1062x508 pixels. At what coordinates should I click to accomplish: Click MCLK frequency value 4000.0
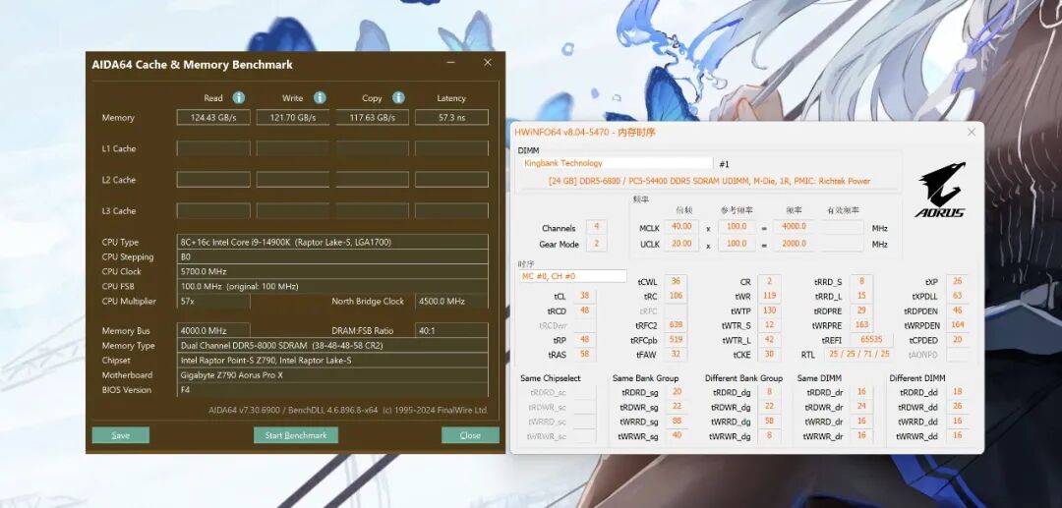[794, 227]
